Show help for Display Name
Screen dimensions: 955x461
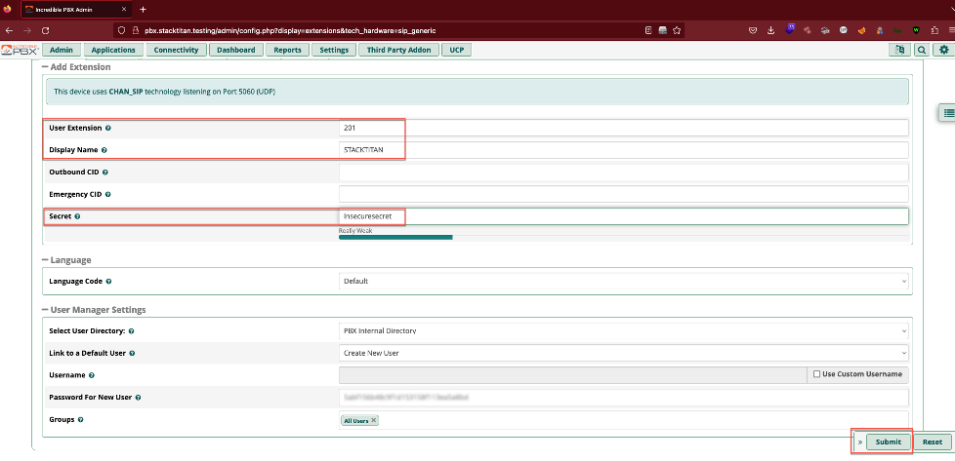(104, 150)
